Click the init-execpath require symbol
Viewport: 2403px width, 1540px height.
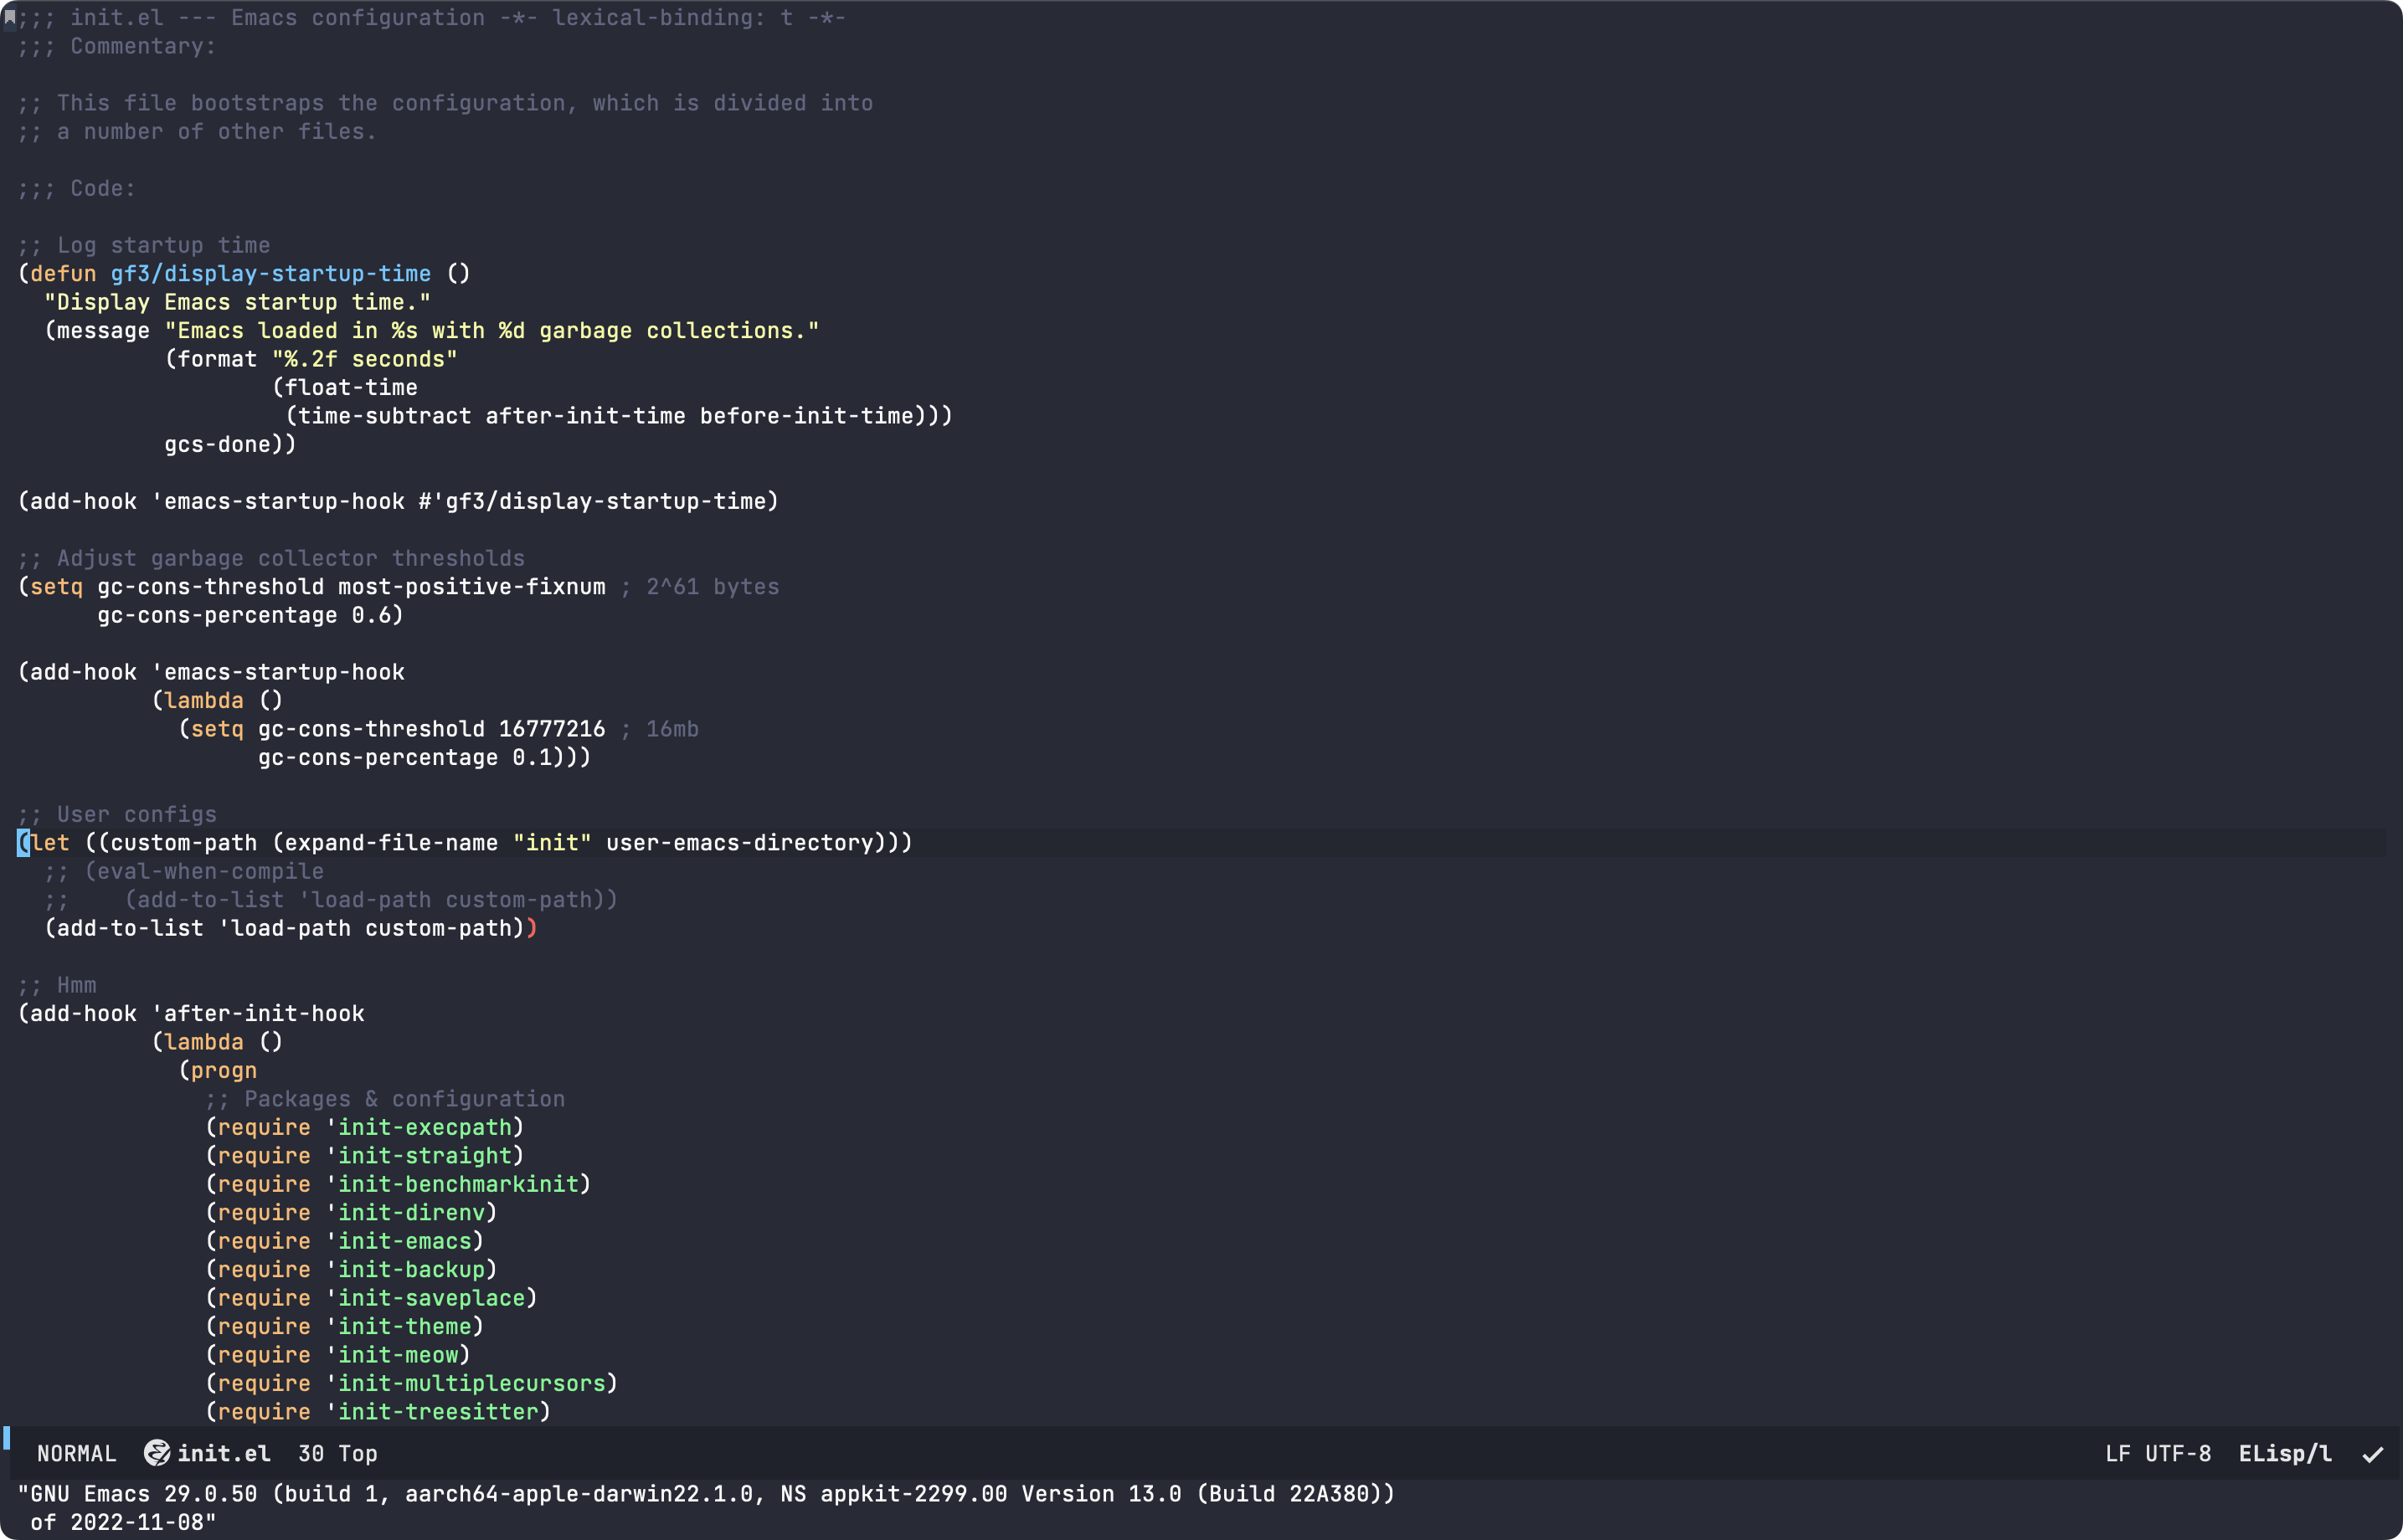point(425,1127)
